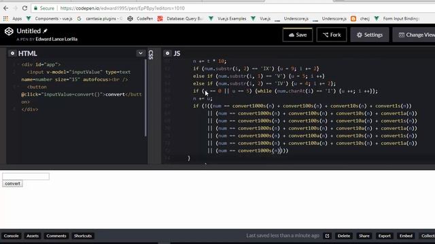This screenshot has width=435, height=244.
Task: Open pen Settings
Action: [370, 35]
